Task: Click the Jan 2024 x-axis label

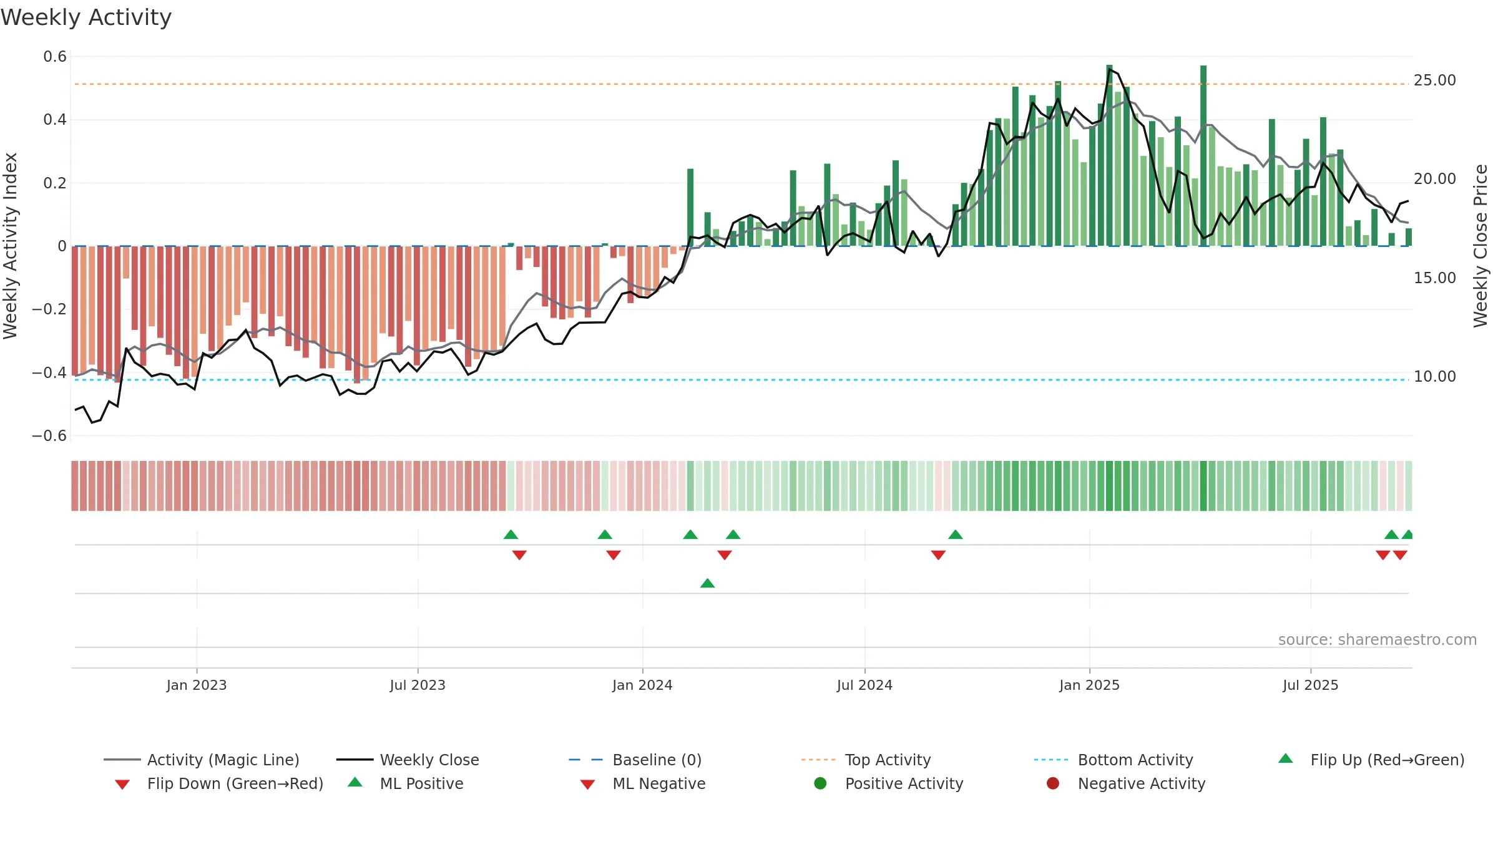Action: pyautogui.click(x=642, y=685)
